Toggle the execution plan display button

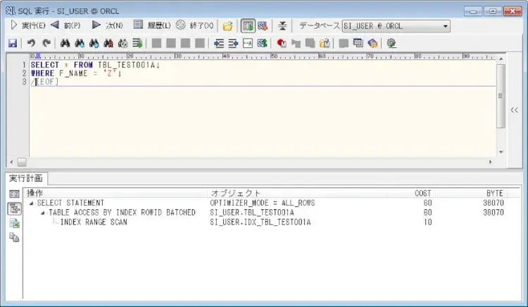click(x=248, y=26)
